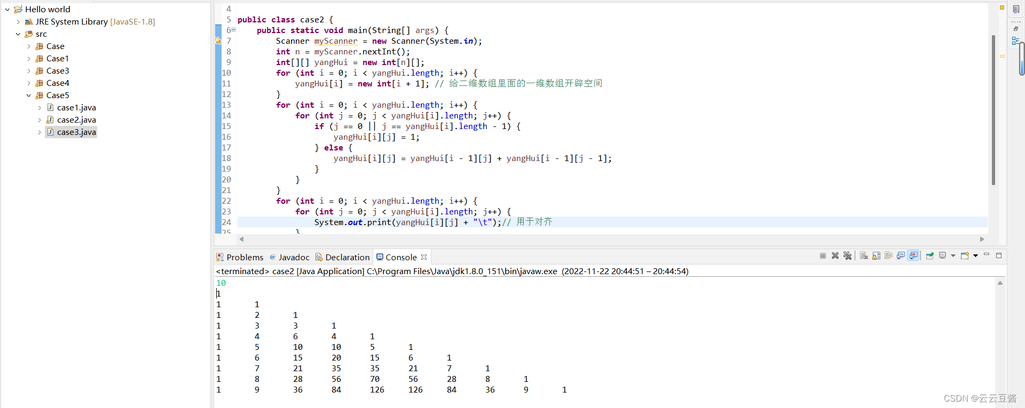1025x408 pixels.
Task: Expand the Case package
Action: point(29,46)
